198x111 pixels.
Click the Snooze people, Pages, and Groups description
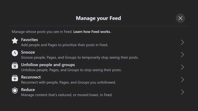coord(80,57)
